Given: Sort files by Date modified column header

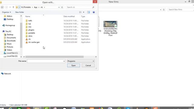Looking at the screenshot, I should click(69, 16).
